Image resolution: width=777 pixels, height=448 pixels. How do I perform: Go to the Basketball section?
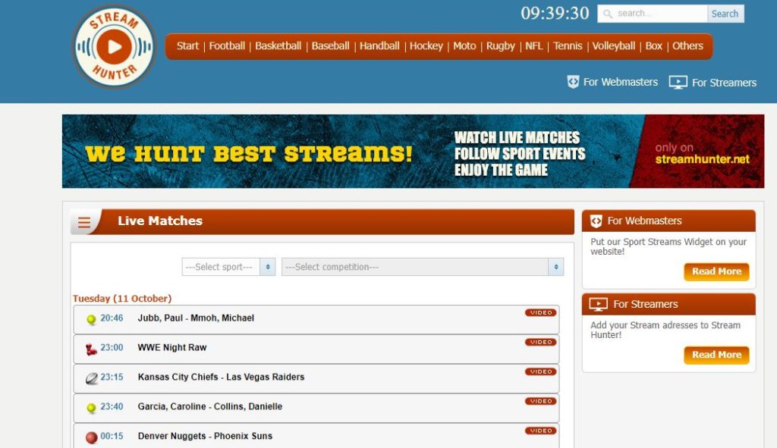[x=278, y=46]
